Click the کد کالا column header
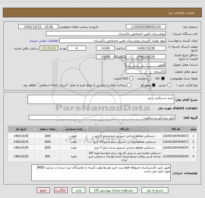 [176, 129]
